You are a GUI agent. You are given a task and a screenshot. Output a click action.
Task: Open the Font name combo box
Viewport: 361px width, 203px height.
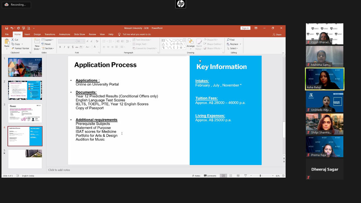pyautogui.click(x=68, y=41)
